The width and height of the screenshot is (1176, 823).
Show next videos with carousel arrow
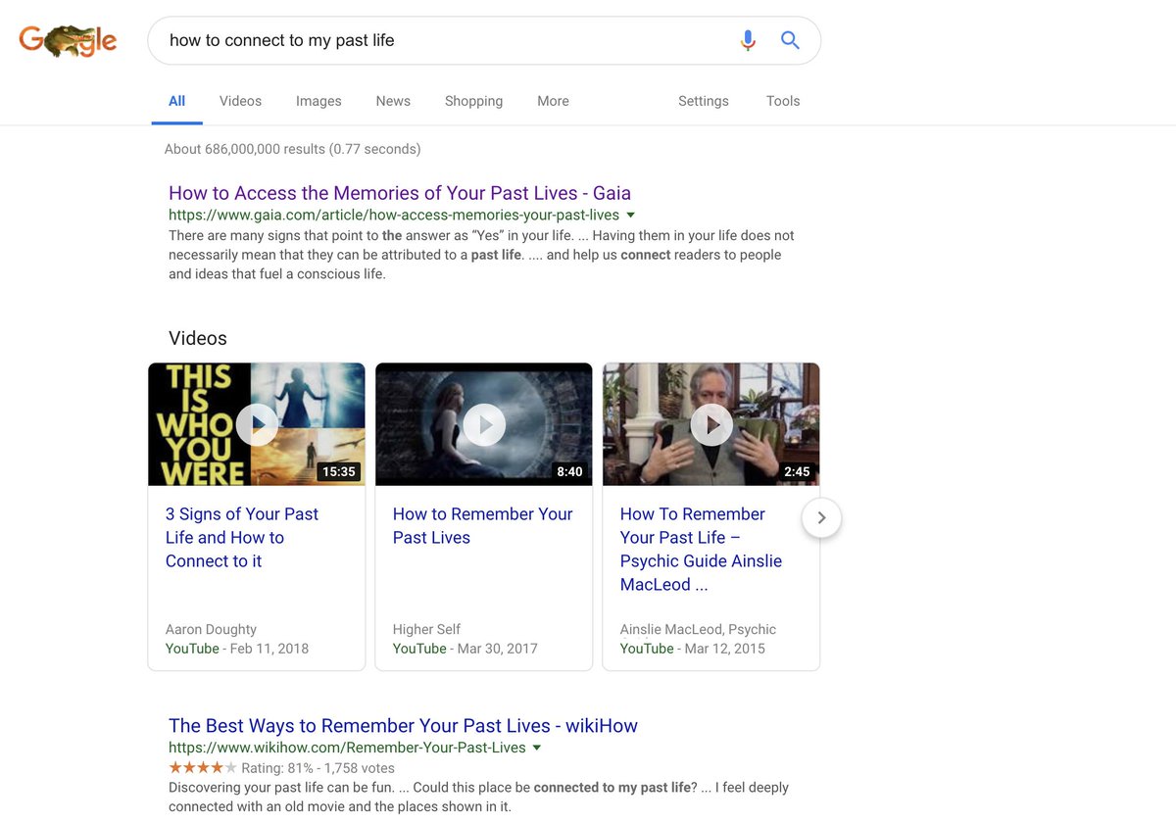click(821, 517)
